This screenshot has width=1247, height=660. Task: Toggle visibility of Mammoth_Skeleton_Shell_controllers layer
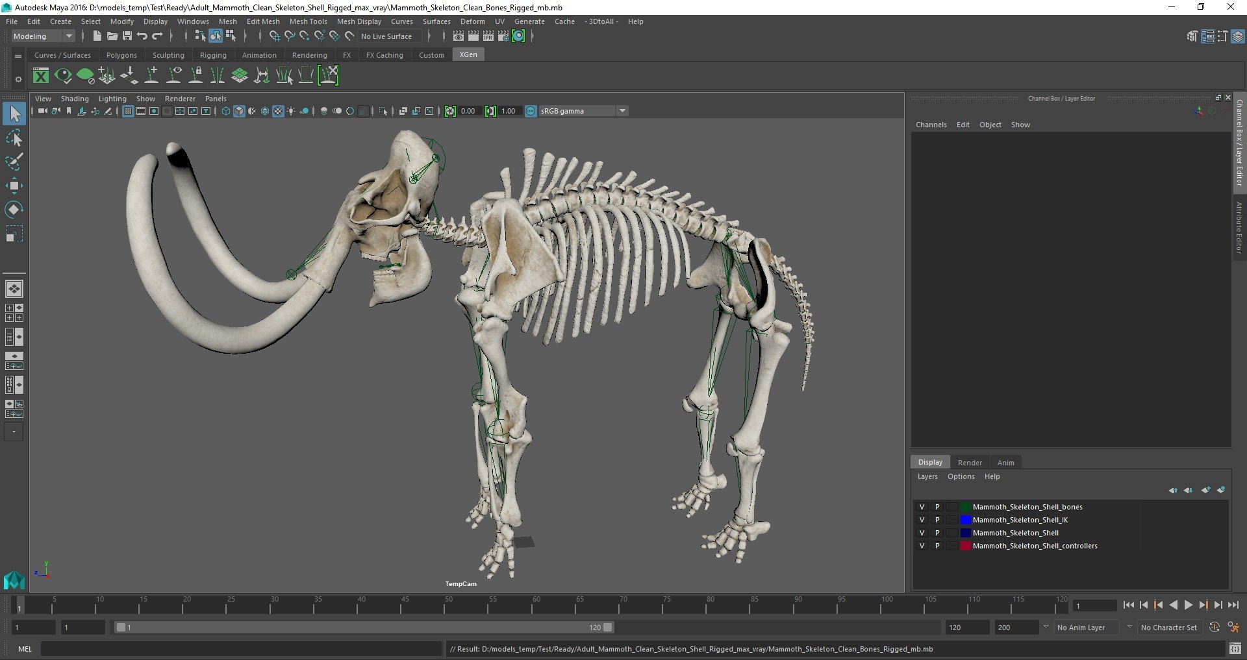[922, 546]
